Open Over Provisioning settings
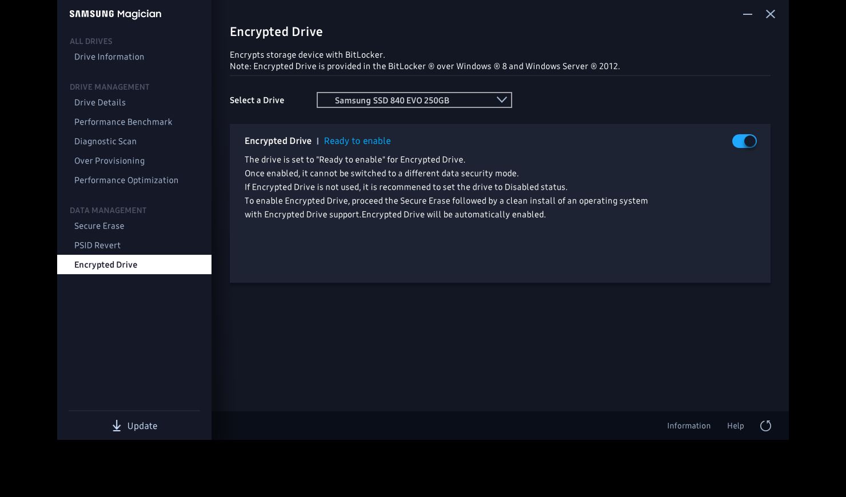The width and height of the screenshot is (846, 497). point(109,161)
